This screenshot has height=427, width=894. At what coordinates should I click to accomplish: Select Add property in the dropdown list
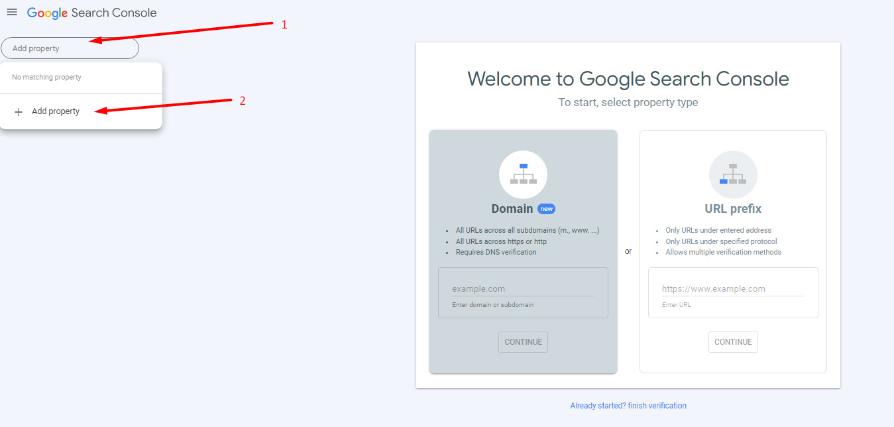pos(81,111)
